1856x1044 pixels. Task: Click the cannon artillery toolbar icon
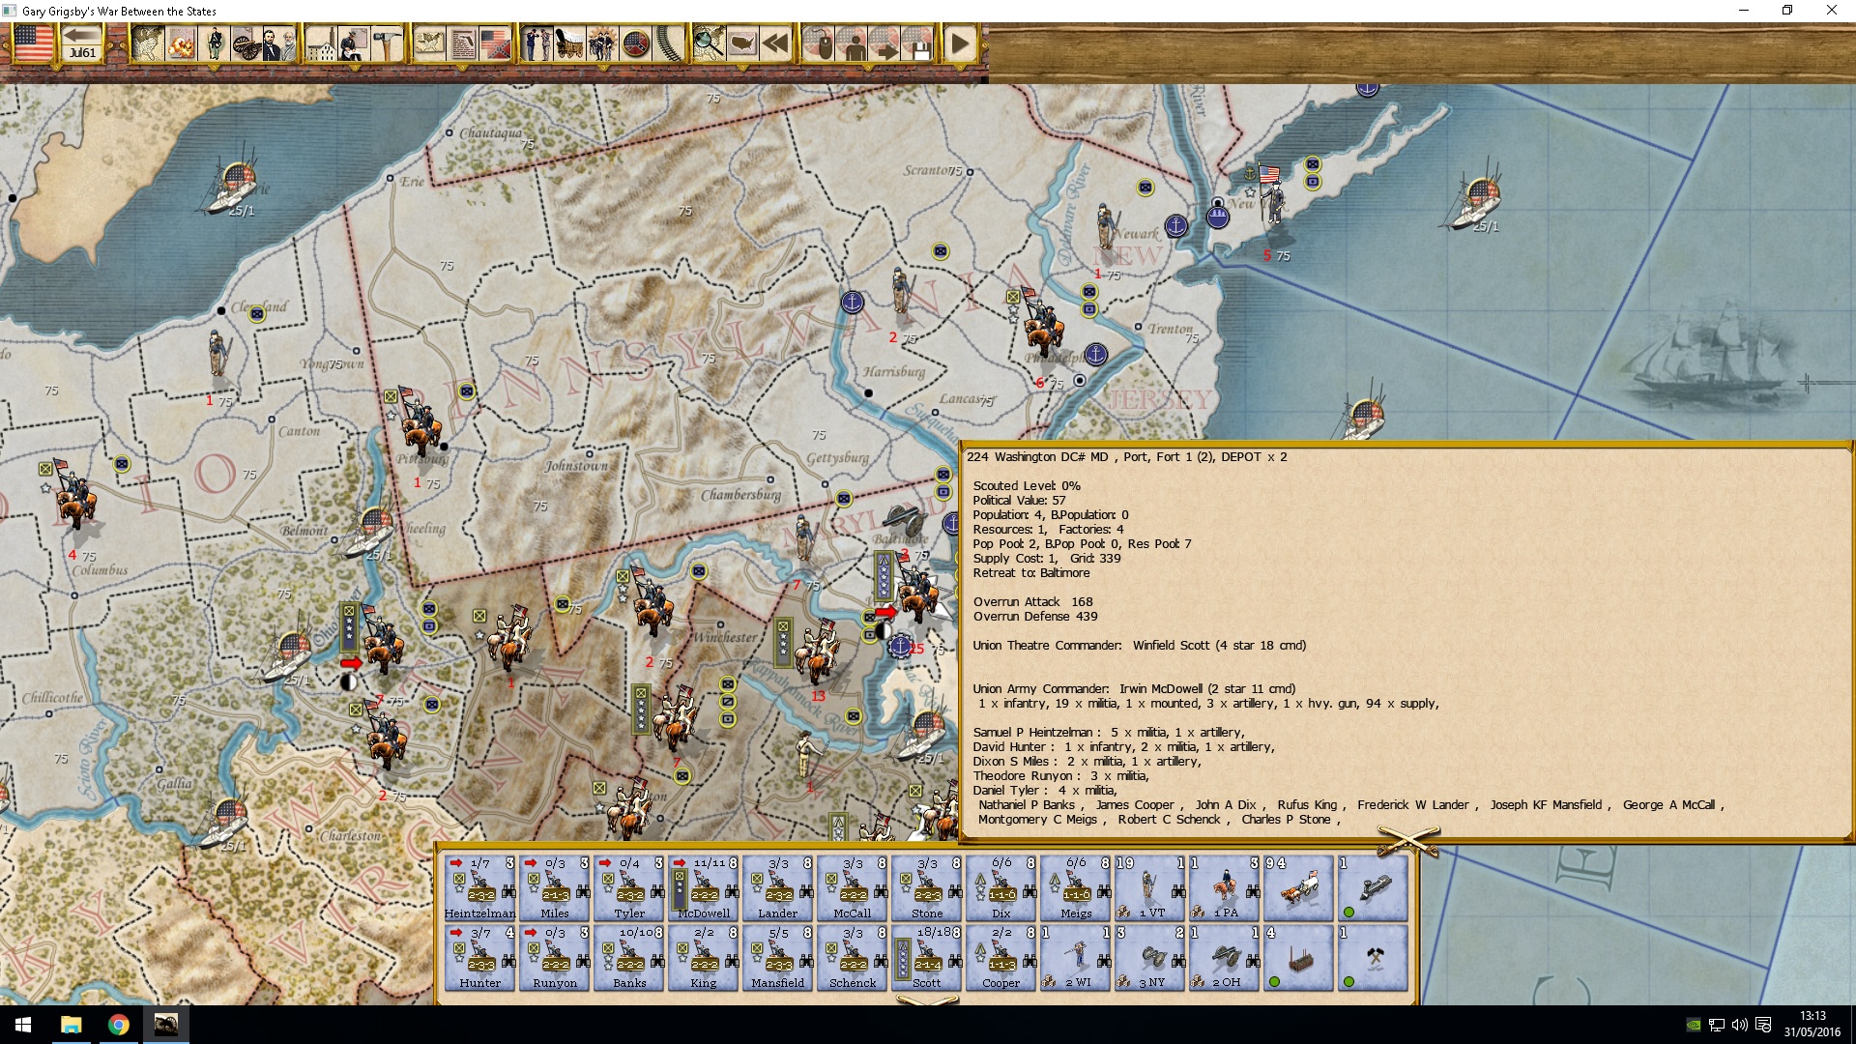click(x=246, y=43)
